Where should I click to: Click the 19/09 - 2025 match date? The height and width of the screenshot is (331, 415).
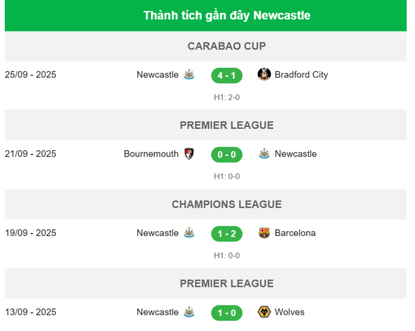(31, 233)
